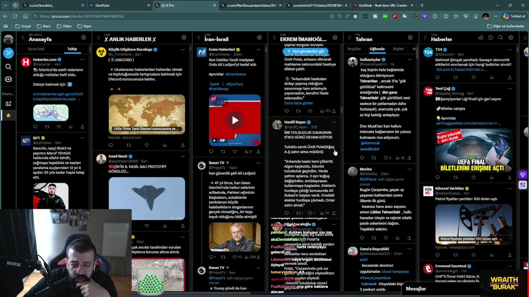Viewport: 529px width, 297px height.
Task: Open #EremNews hashtag link
Action: (x=236, y=74)
